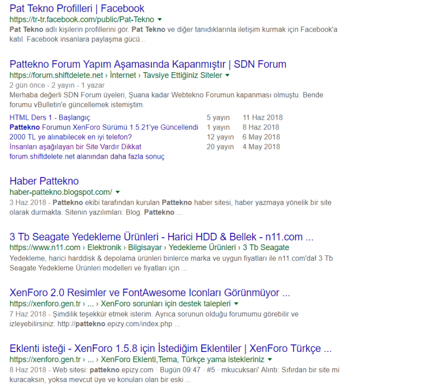Open XenForo 2.0 Resimler ve FontAwesome result
Screen dimensions: 445x390
(x=150, y=293)
